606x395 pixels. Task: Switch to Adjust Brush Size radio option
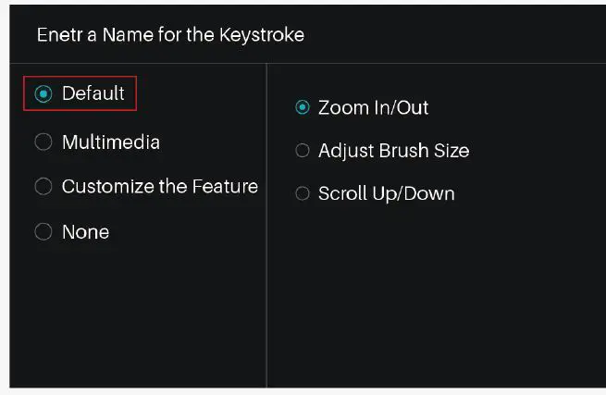pyautogui.click(x=302, y=150)
